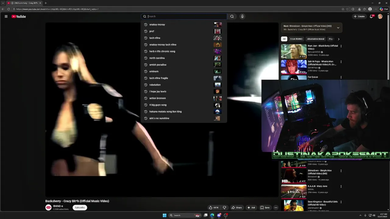This screenshot has width=390, height=219.
Task: Click history clock icon beside "prof"
Action: pos(146,31)
